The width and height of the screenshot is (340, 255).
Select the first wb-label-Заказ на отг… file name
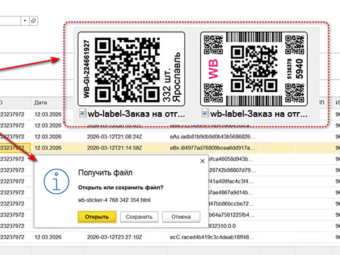click(x=135, y=113)
